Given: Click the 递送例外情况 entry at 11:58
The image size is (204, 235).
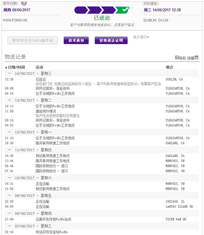Looking at the screenshot, I should click(46, 111).
